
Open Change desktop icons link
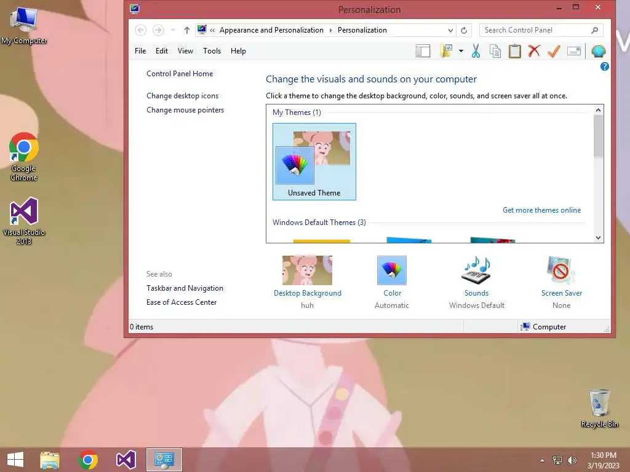[x=182, y=95]
